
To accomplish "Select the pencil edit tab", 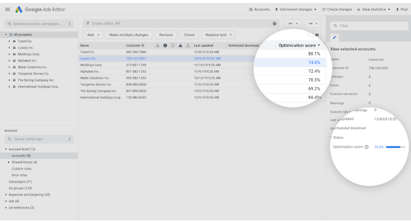I will [334, 38].
